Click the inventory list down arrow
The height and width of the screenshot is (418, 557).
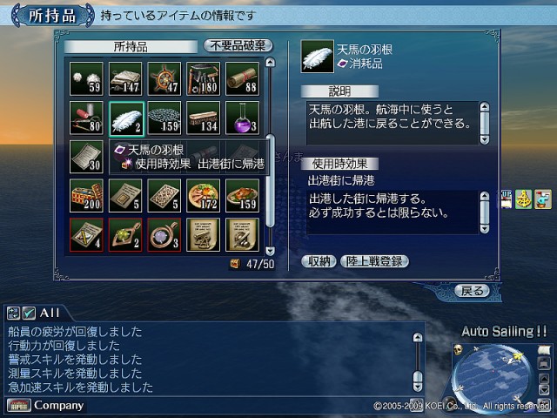tap(271, 251)
